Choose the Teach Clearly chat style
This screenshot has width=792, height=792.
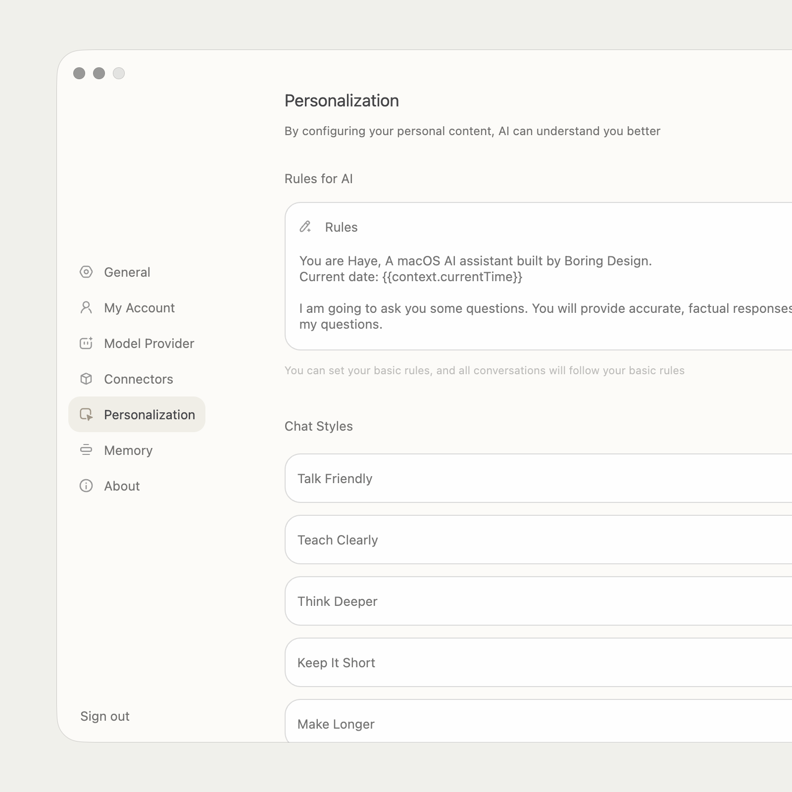[337, 540]
